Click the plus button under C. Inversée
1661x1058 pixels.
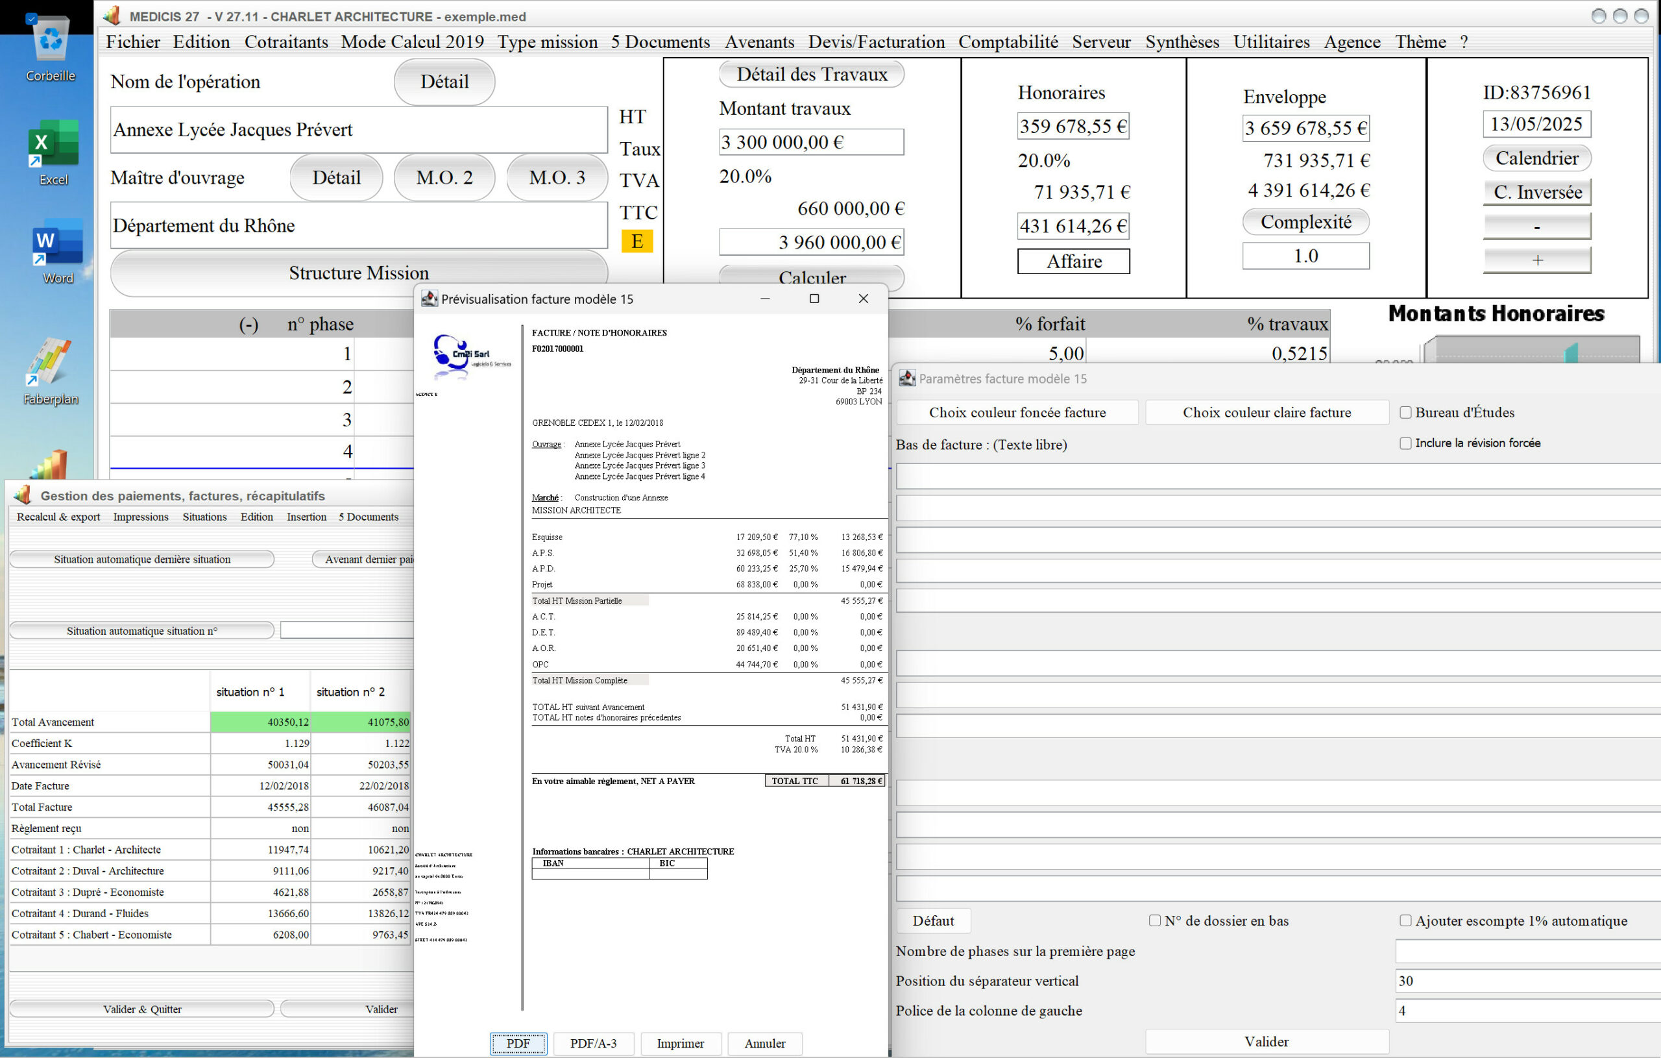point(1537,260)
